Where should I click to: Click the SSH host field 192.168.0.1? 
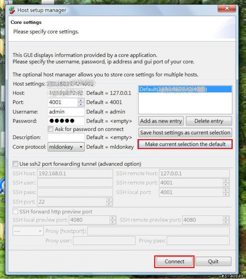[75, 173]
